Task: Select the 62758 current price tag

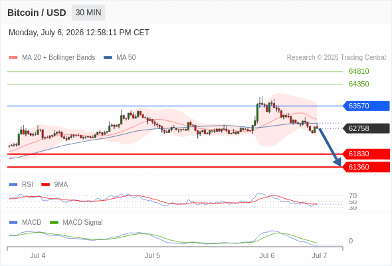Action: tap(366, 128)
